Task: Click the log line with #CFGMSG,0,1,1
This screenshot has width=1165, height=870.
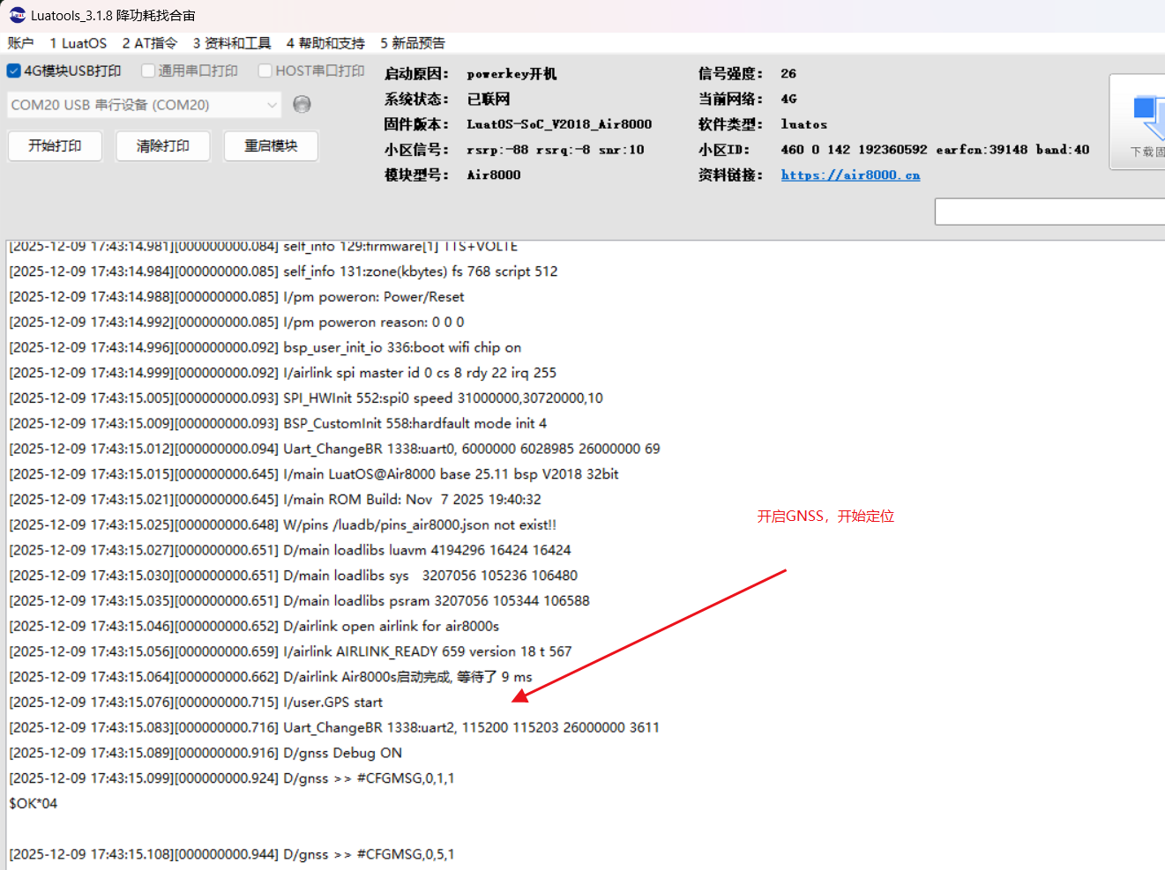Action: (232, 778)
